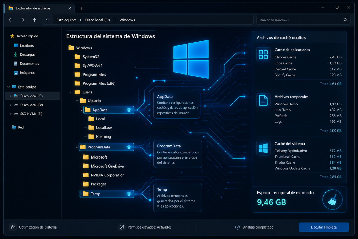Click the Documentos file icon
This screenshot has height=239, width=358.
coord(16,64)
